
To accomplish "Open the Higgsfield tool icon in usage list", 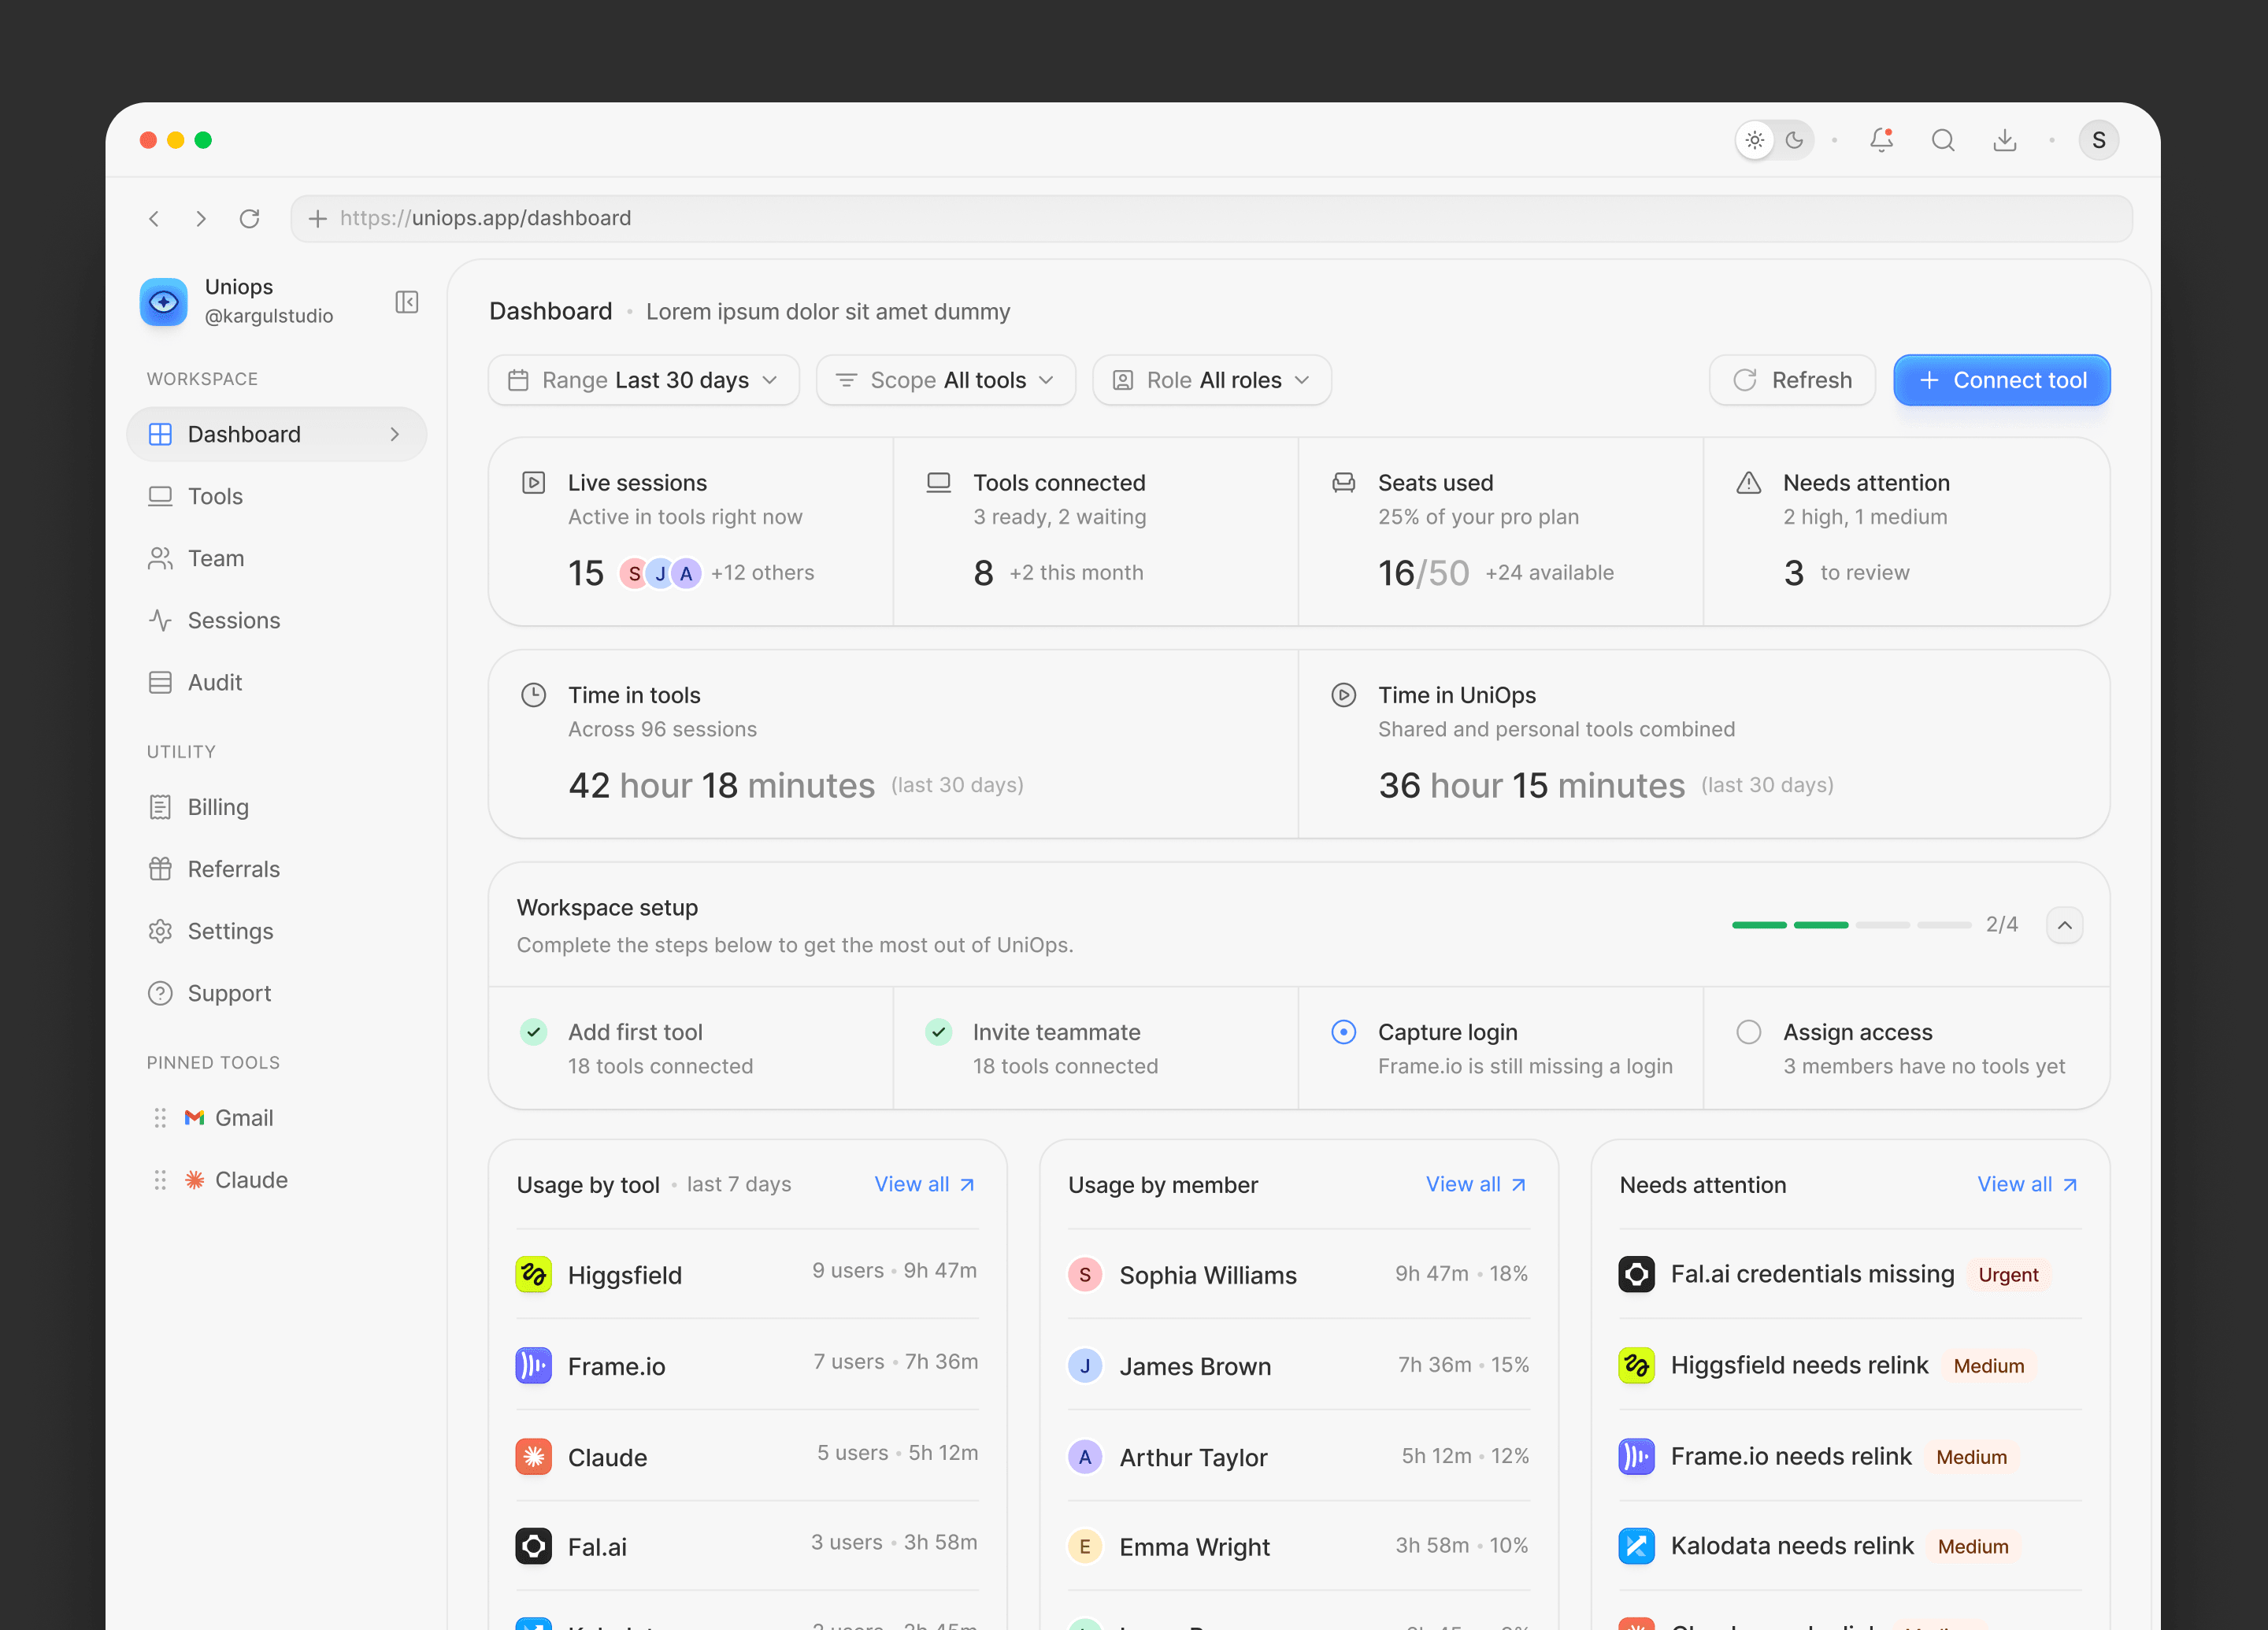I will pos(533,1274).
